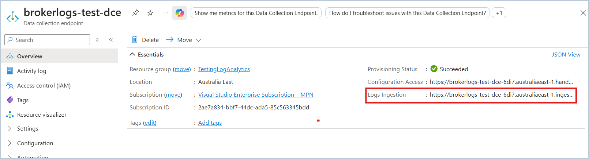This screenshot has width=589, height=159.
Task: Add resource to favorites with star icon
Action: [150, 13]
